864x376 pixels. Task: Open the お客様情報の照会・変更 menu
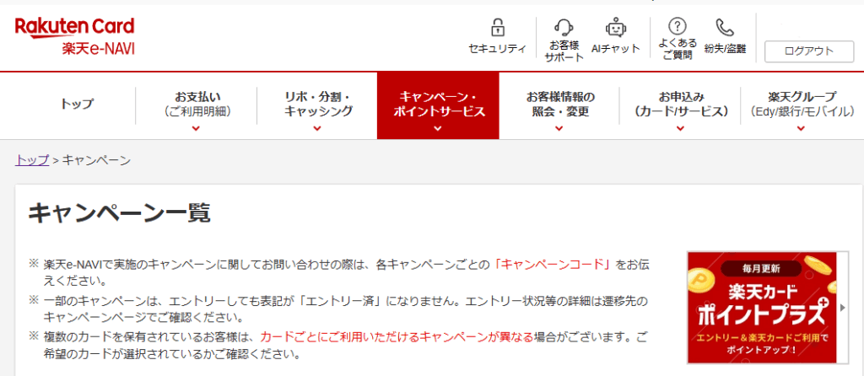click(x=559, y=105)
